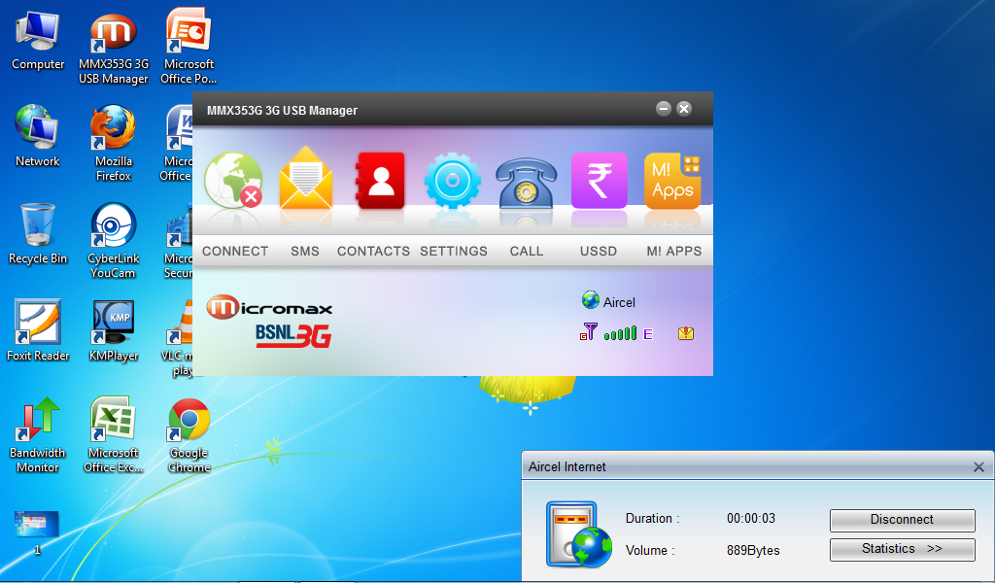This screenshot has height=583, width=995.
Task: Minimize the MMX353G 3G USB Manager window
Action: 663,109
